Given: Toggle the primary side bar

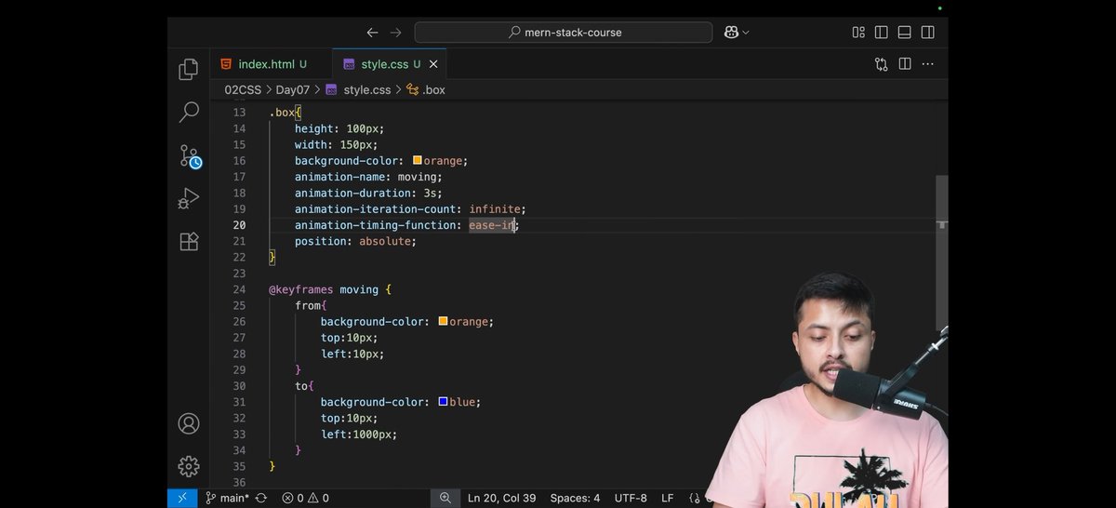Looking at the screenshot, I should tap(882, 33).
